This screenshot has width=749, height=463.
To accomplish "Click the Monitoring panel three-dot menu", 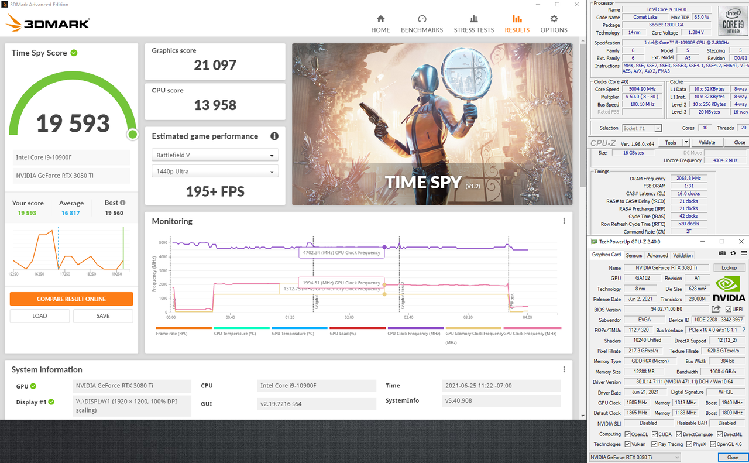I will [x=564, y=221].
